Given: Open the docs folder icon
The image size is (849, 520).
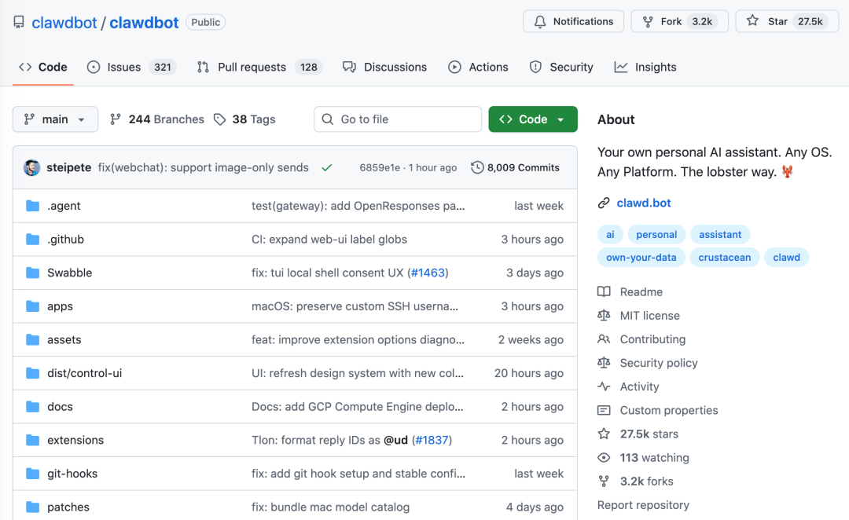Looking at the screenshot, I should click(x=32, y=406).
